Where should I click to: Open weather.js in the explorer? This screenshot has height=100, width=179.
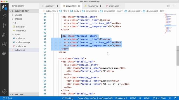[x=24, y=31]
